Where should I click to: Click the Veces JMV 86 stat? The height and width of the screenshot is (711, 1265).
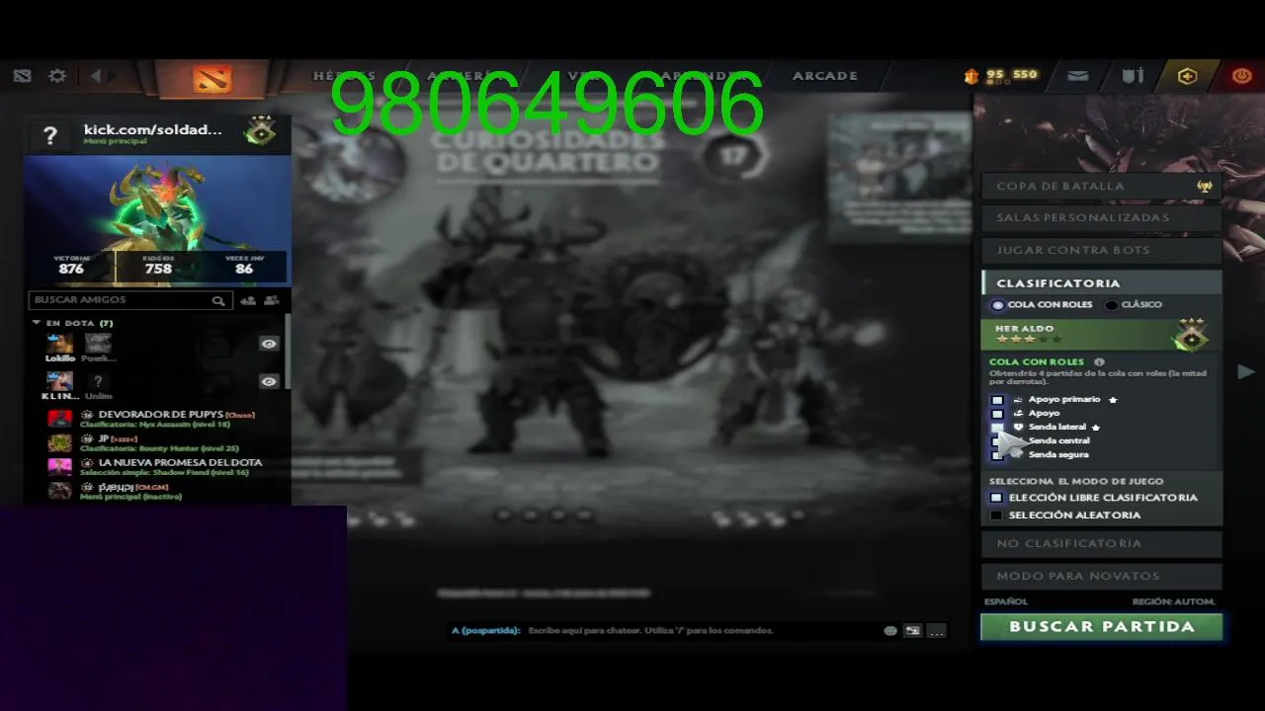tap(243, 265)
